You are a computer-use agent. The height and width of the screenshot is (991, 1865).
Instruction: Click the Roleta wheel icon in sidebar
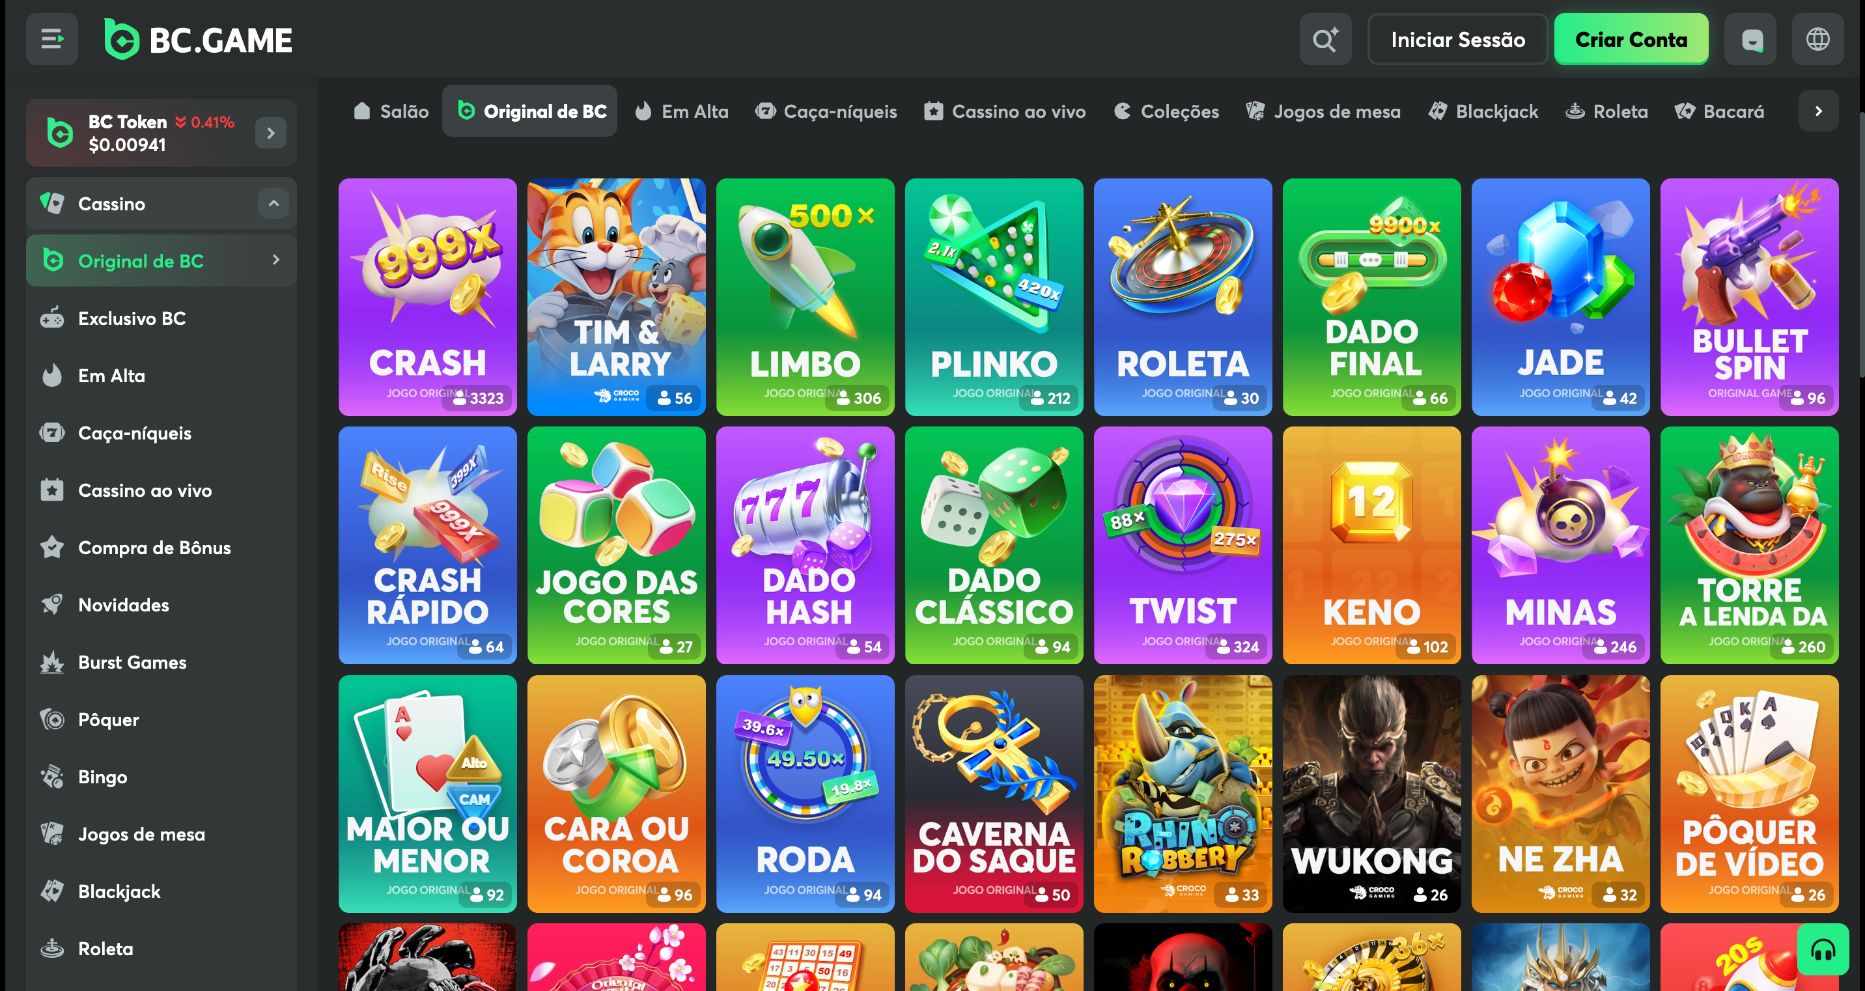(x=52, y=948)
